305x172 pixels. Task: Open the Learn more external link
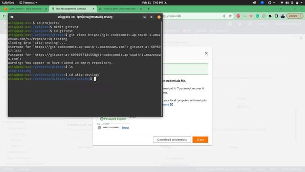pos(168,105)
